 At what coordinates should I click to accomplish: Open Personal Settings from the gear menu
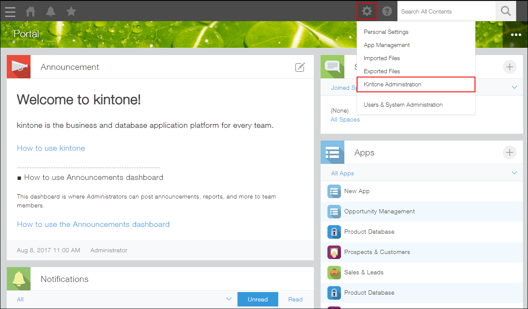tap(386, 32)
